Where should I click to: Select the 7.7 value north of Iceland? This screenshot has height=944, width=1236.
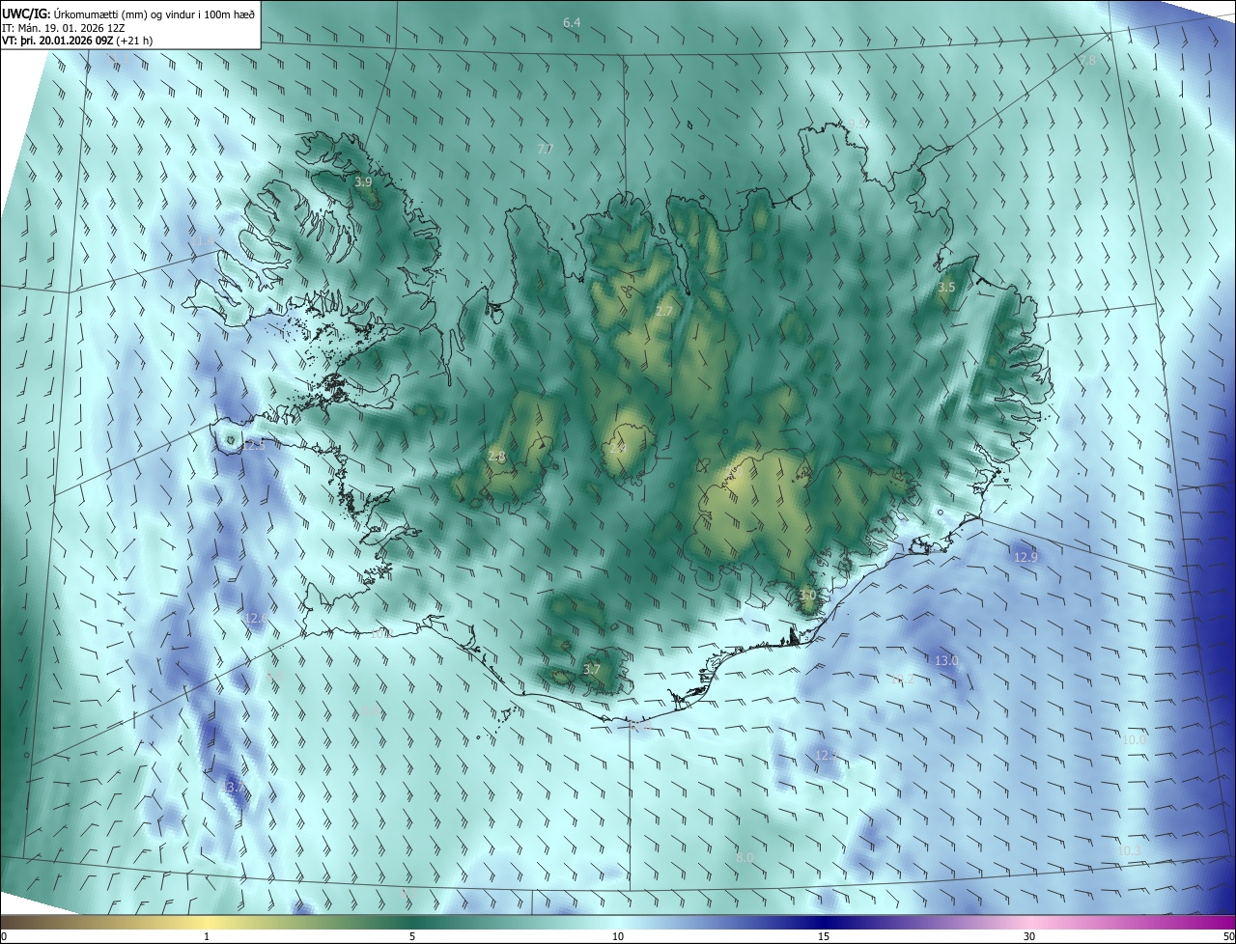point(545,149)
